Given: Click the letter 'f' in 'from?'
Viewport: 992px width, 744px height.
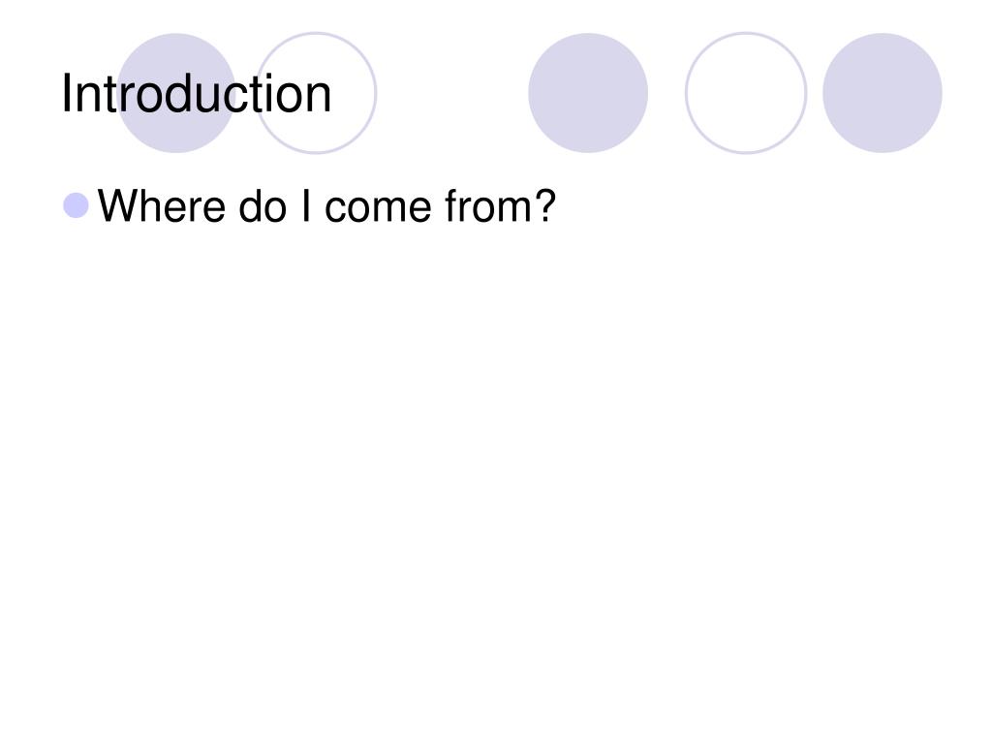Looking at the screenshot, I should coord(451,205).
